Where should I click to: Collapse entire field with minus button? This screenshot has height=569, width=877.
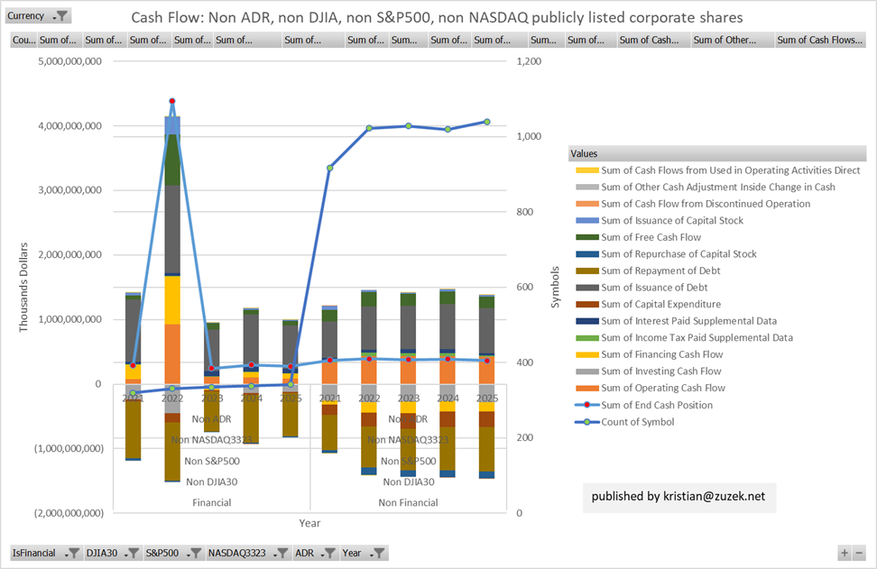tap(859, 553)
